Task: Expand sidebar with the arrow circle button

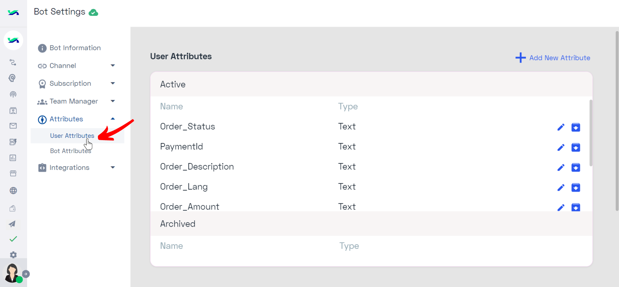Action: 26,274
